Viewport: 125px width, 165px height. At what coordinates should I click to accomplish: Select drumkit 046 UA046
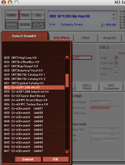[34, 147]
